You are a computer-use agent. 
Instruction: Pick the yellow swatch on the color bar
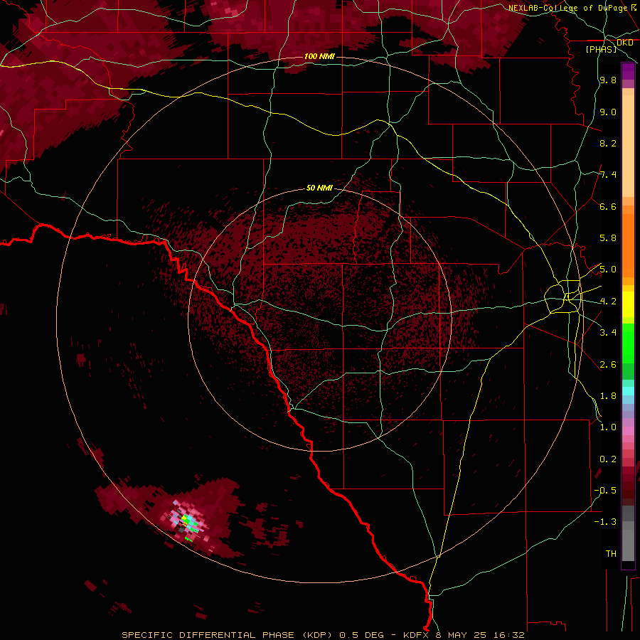[x=628, y=304]
